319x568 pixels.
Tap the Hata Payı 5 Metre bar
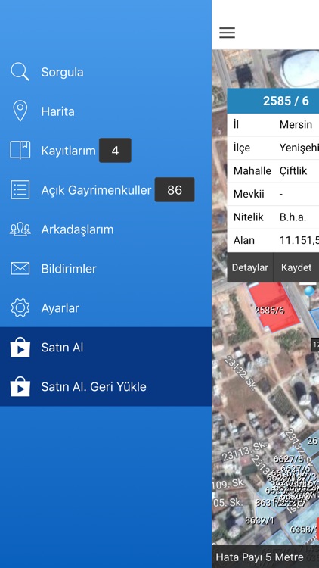click(x=265, y=557)
